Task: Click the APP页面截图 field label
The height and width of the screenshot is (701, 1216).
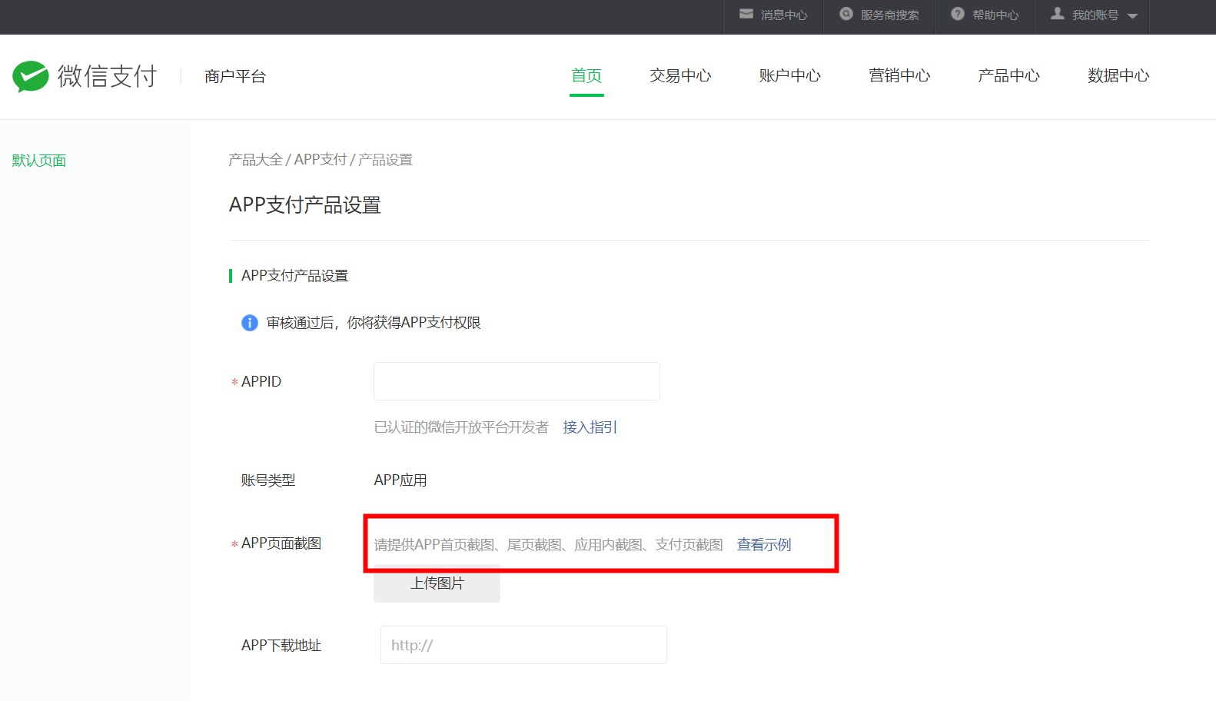Action: pos(281,543)
